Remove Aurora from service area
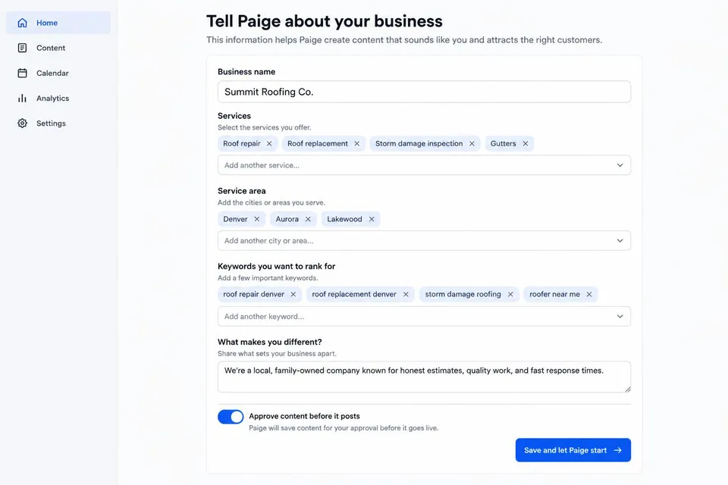The height and width of the screenshot is (485, 728). click(308, 219)
